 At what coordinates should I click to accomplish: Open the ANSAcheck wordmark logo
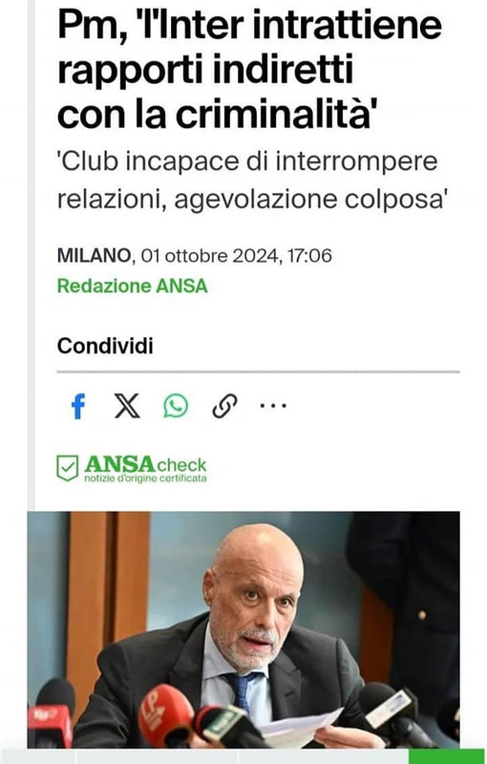click(x=145, y=464)
